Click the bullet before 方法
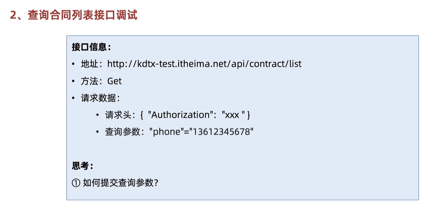433x213 pixels. click(73, 82)
